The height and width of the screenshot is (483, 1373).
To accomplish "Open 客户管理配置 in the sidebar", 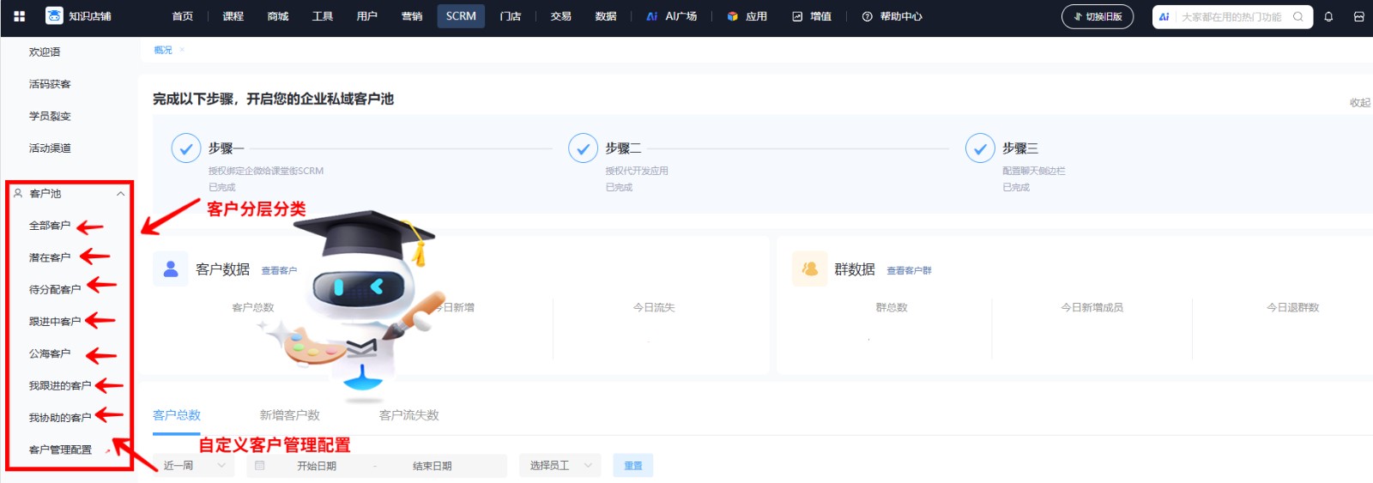I will pos(60,450).
